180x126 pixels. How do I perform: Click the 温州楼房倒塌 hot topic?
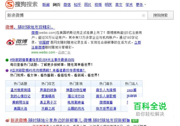pyautogui.click(x=20, y=90)
